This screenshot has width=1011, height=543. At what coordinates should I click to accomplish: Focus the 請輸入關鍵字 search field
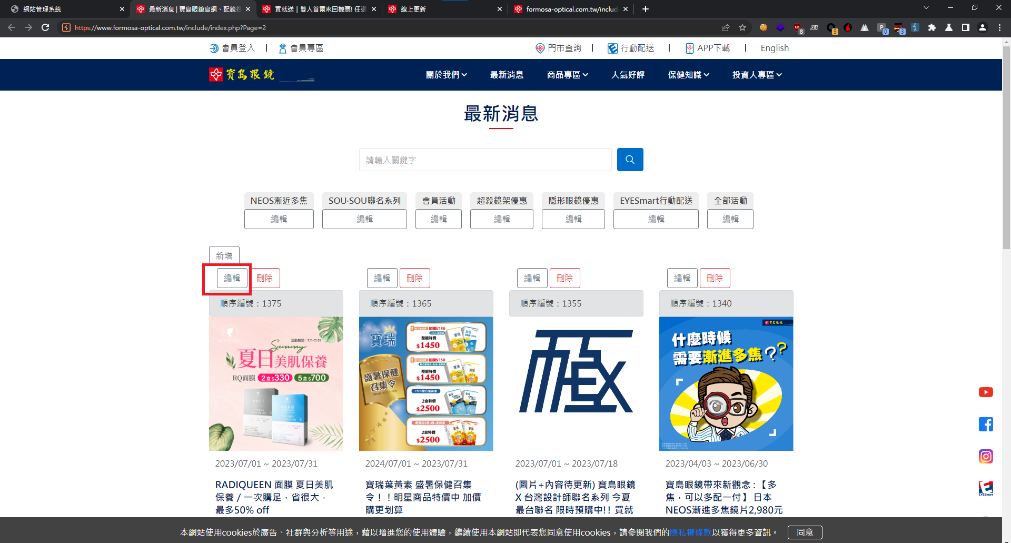pyautogui.click(x=485, y=160)
